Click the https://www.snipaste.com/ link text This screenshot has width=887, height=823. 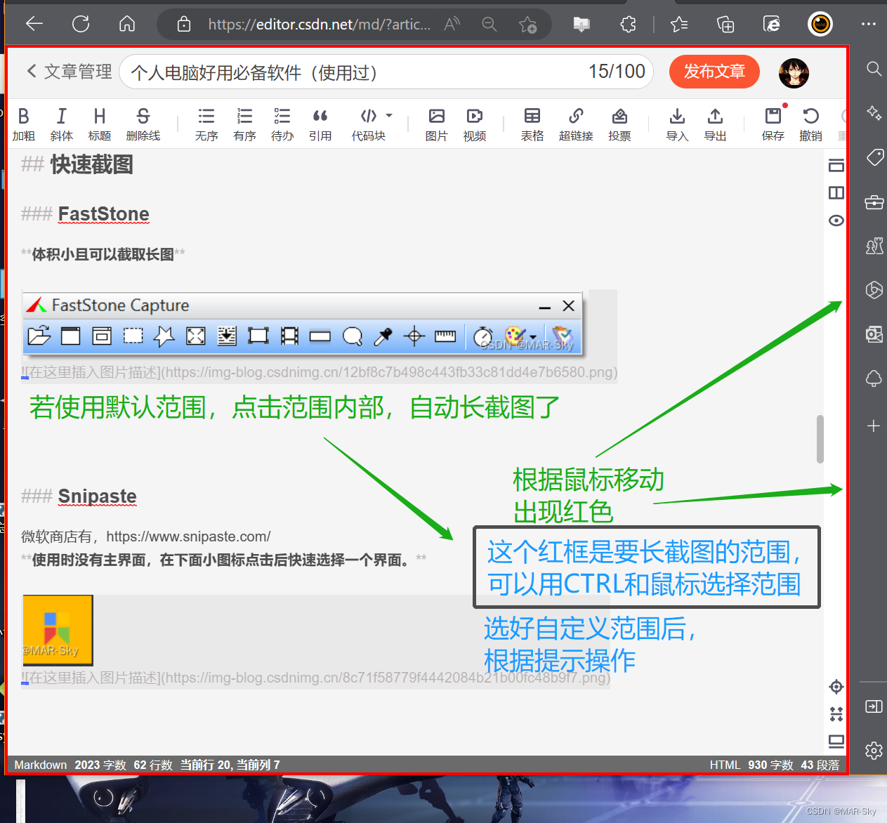click(x=188, y=536)
